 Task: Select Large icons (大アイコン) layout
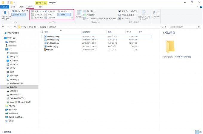click(x=50, y=12)
